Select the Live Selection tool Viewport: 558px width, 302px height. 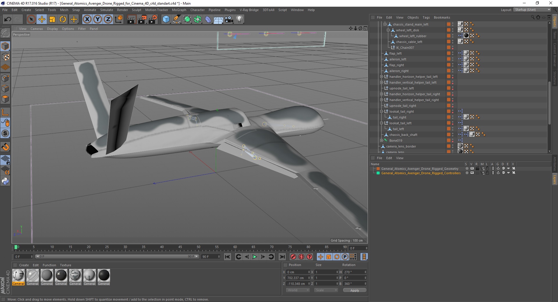pyautogui.click(x=31, y=19)
